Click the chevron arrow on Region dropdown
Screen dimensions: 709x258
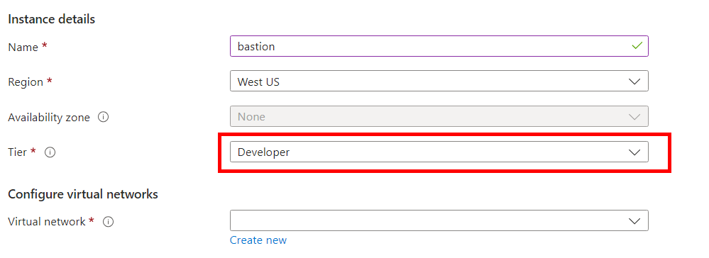(634, 82)
